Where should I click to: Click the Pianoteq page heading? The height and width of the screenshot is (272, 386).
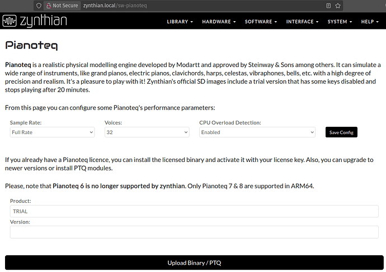pyautogui.click(x=31, y=45)
